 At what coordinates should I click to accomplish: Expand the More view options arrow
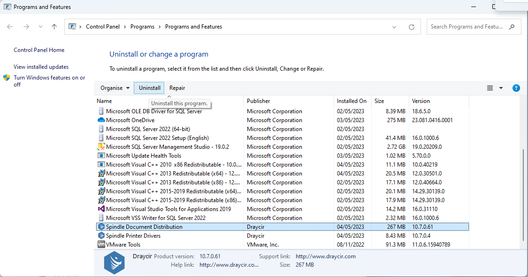tap(501, 88)
